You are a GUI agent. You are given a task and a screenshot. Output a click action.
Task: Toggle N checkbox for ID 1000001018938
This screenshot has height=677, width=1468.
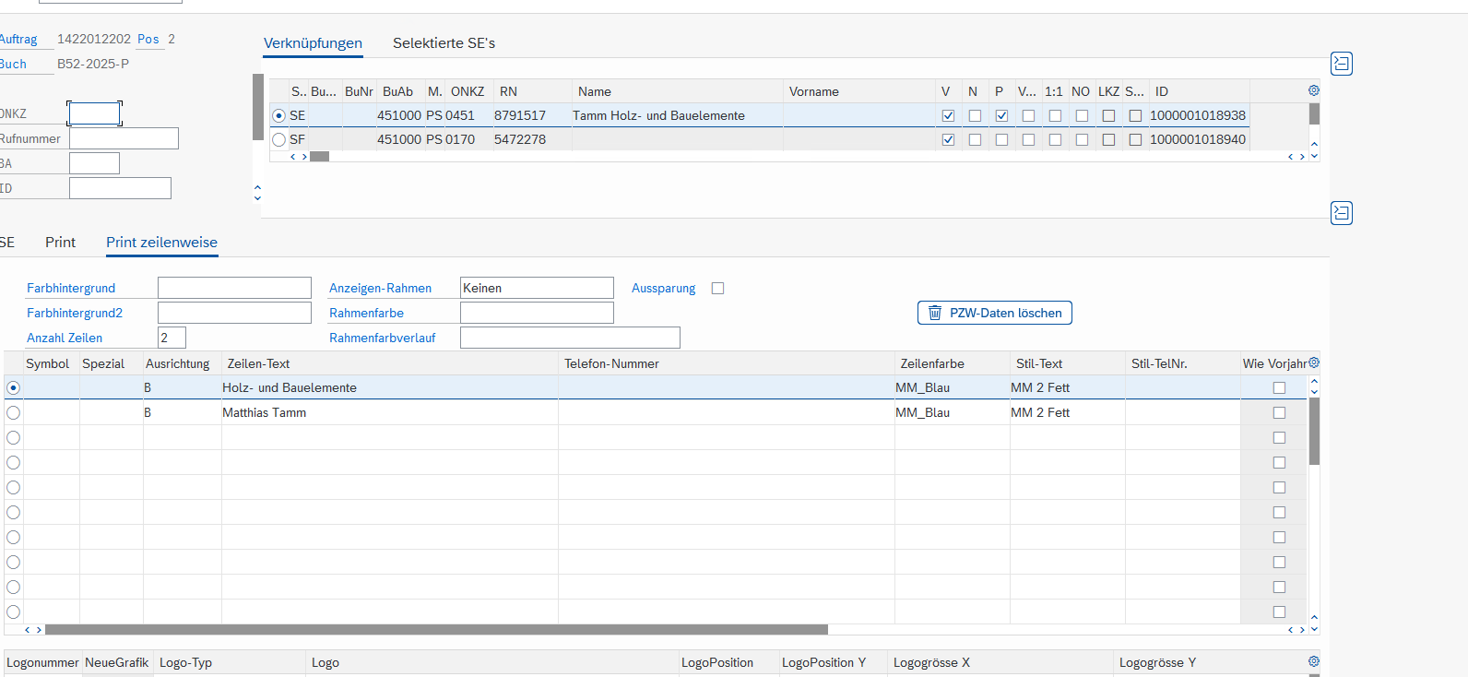coord(975,115)
